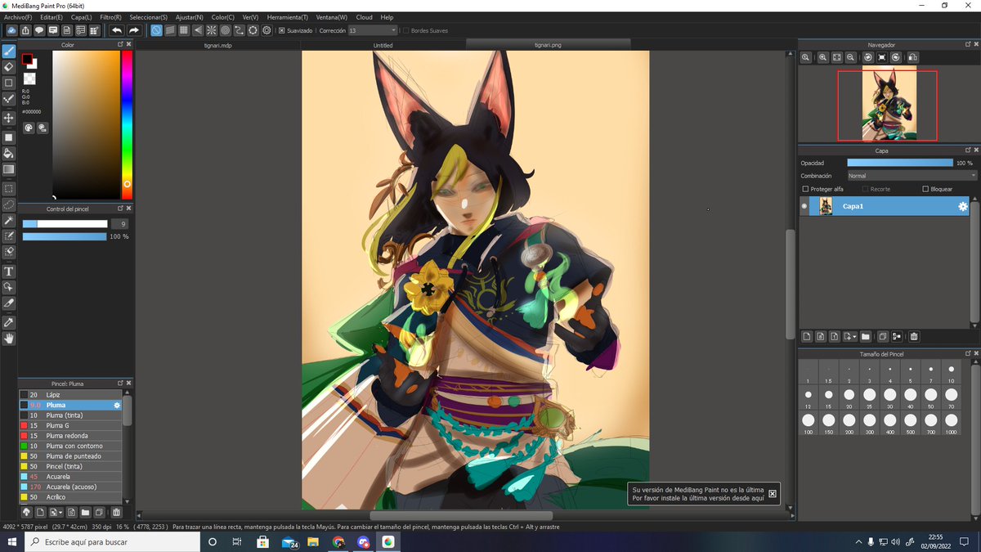981x552 pixels.
Task: Open the Discord taskbar icon
Action: click(364, 542)
